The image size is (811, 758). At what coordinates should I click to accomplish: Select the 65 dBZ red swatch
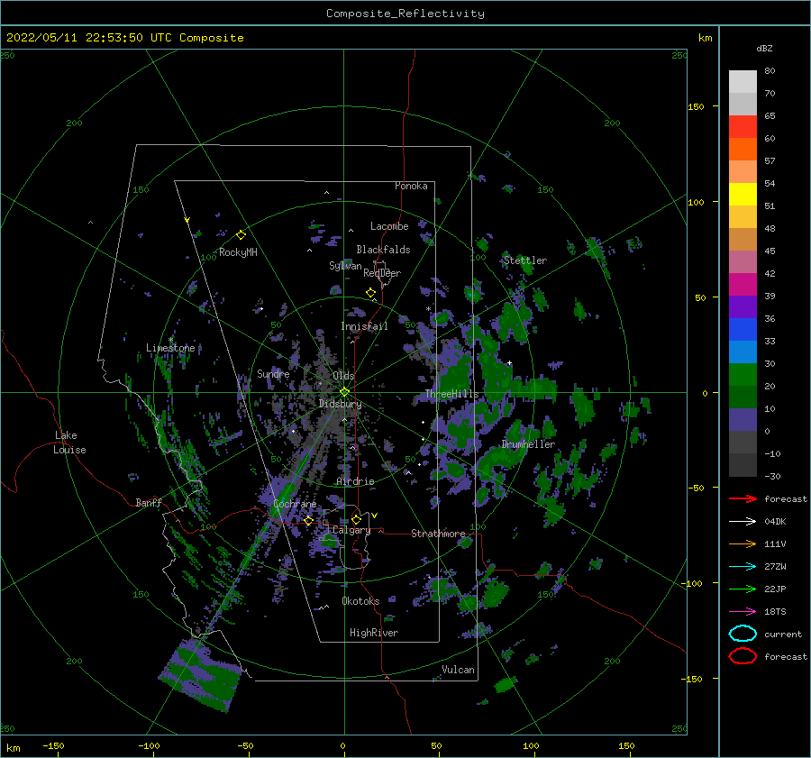click(x=743, y=126)
